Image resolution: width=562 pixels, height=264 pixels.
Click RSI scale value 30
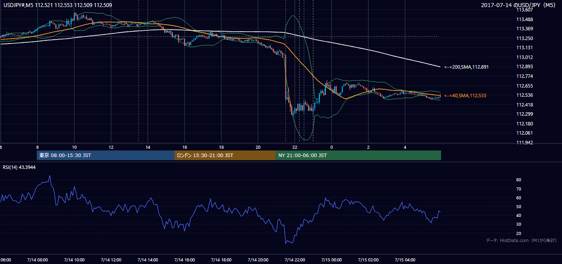[519, 224]
